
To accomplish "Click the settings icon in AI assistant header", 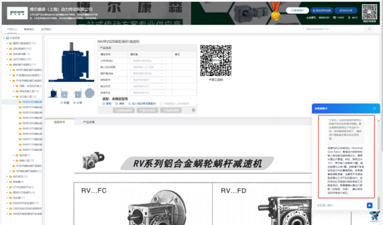I will (375, 108).
